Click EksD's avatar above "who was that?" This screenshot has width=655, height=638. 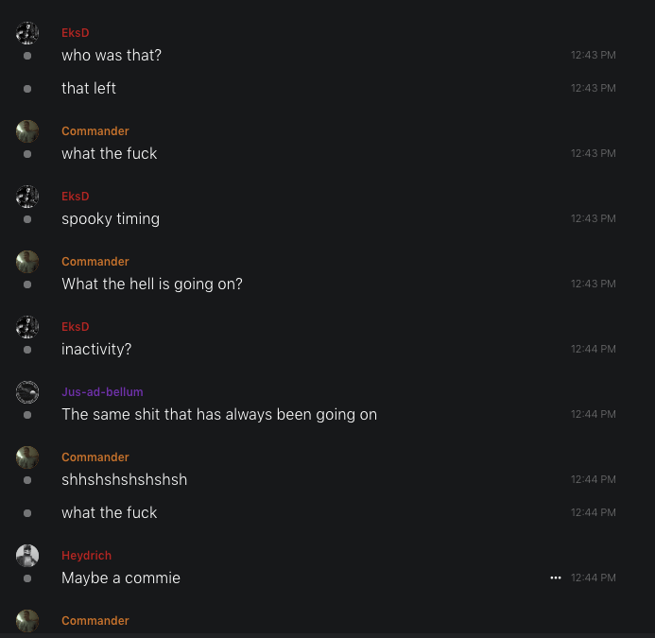pos(27,34)
